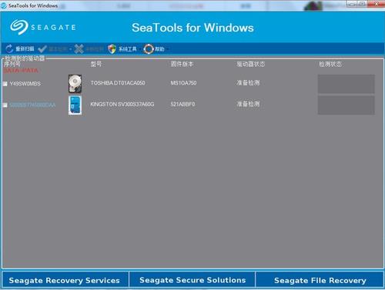385x290 pixels.
Task: Check the Y49SW0MBS drive checkbox
Action: click(x=5, y=84)
